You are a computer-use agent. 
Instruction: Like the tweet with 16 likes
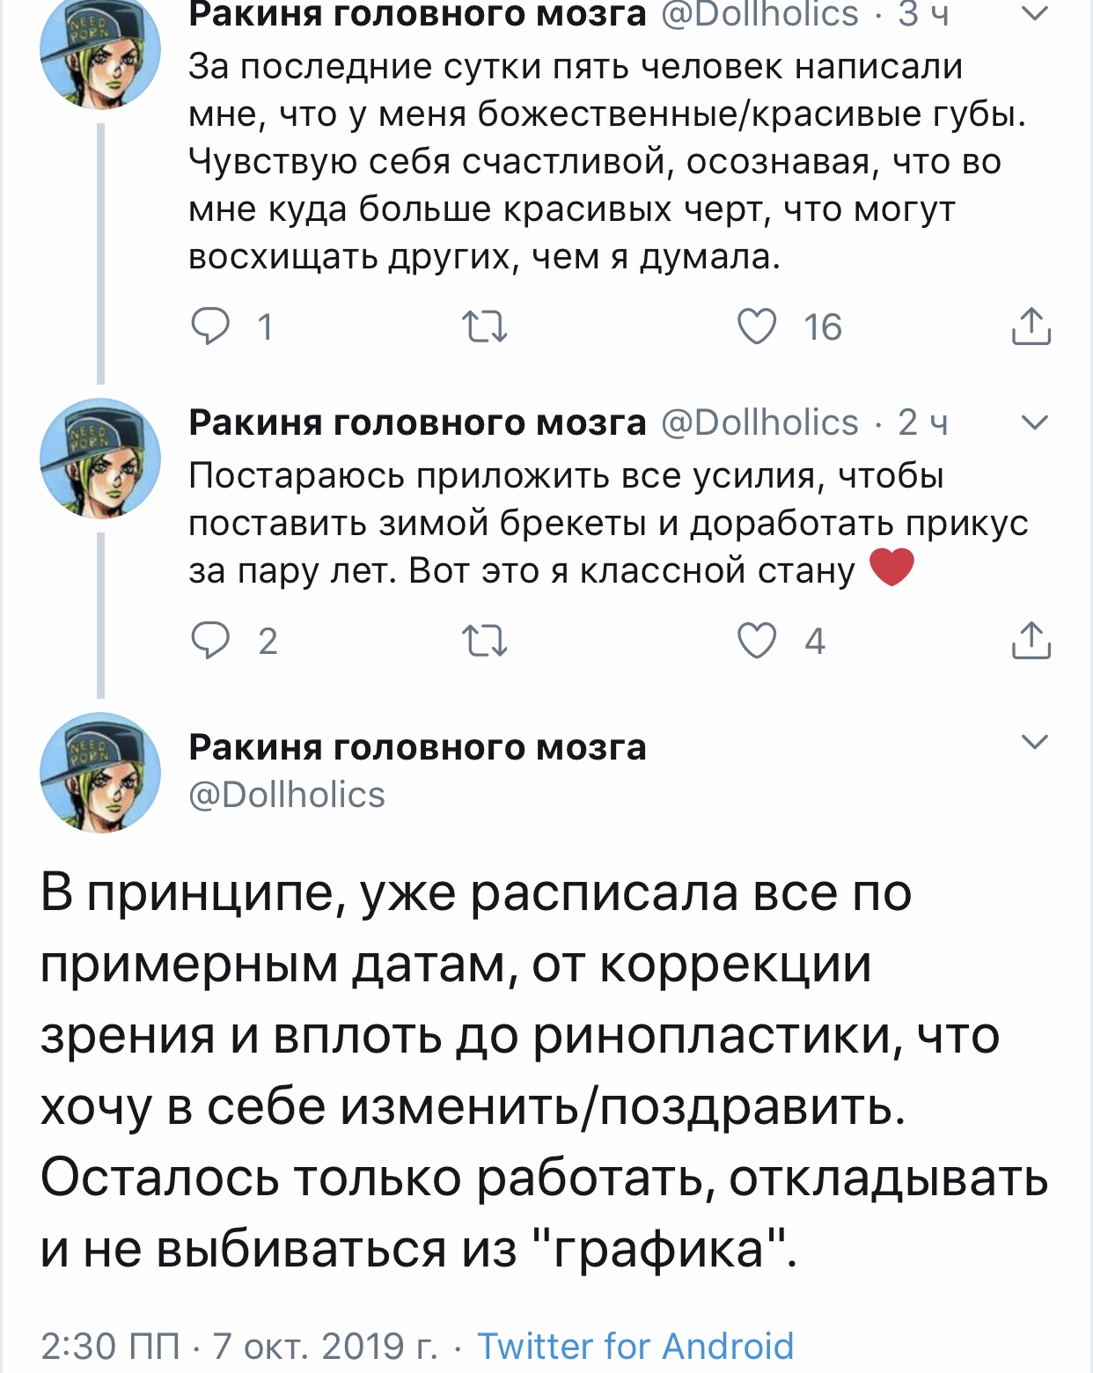point(757,327)
